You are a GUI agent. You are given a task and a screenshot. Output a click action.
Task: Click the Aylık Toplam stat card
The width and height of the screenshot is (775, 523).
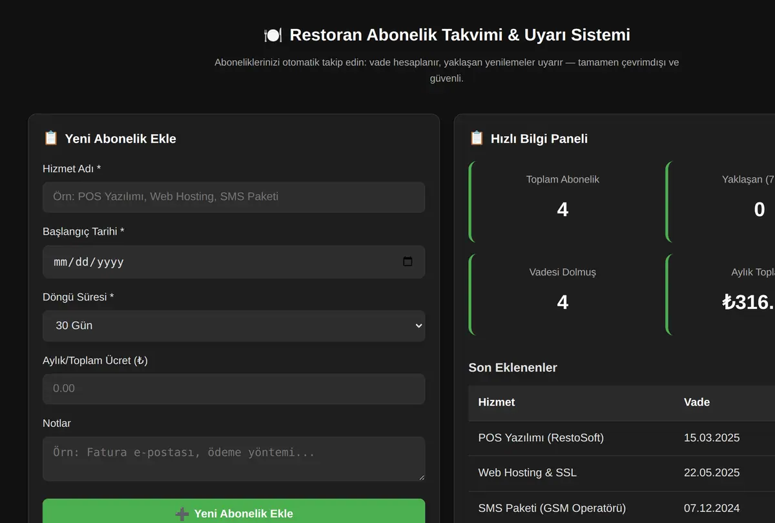pyautogui.click(x=720, y=294)
